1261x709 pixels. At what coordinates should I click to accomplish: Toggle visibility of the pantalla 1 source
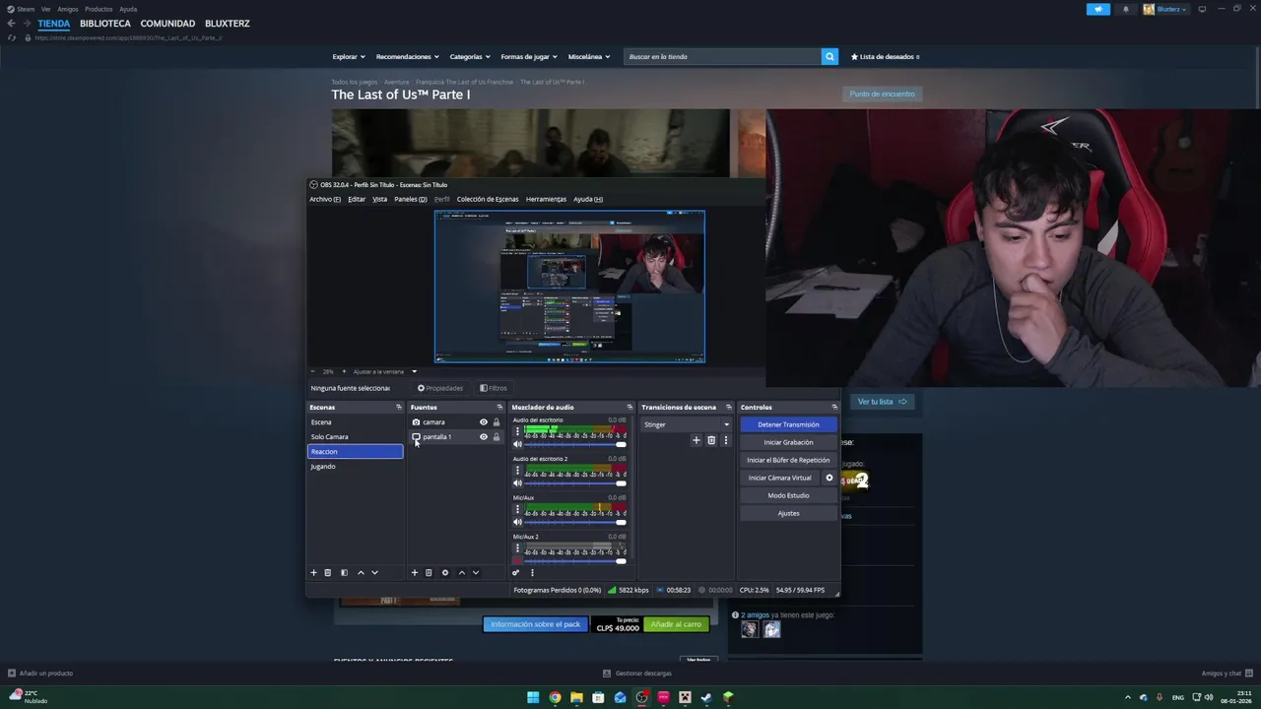[483, 437]
